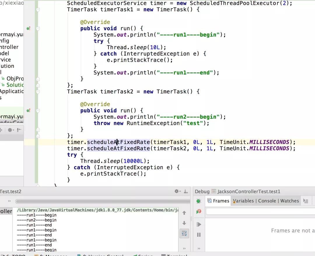Click 'ScheduledThreadPoolExecutor' in the first code line
315x256 pixels.
point(235,3)
